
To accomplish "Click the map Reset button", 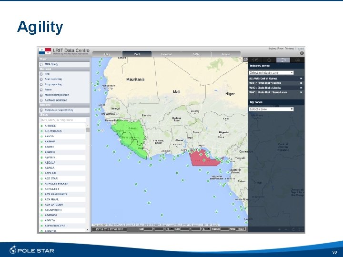I will 241,229.
